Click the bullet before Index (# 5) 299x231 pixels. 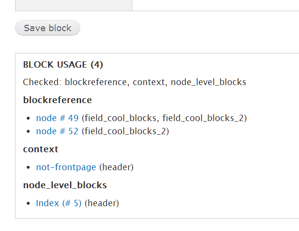point(28,204)
